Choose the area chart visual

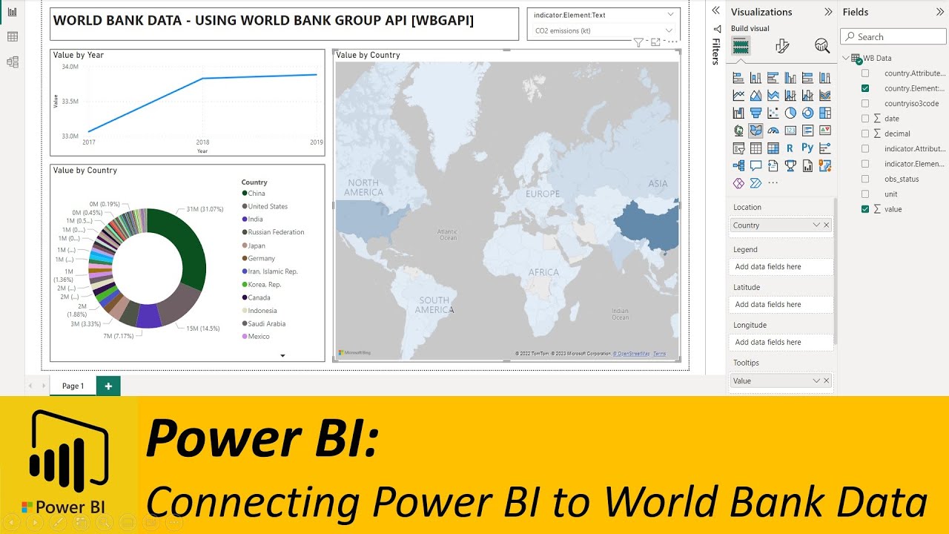(x=755, y=95)
